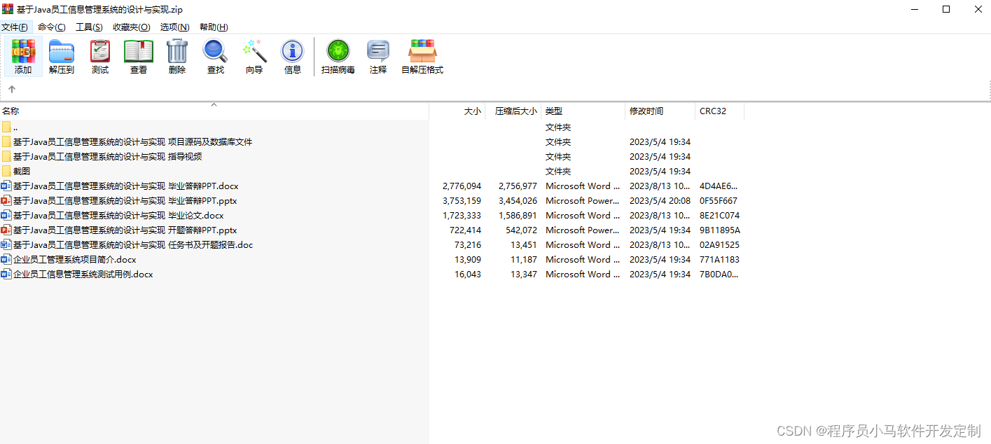Click the 测试 (Test) archive icon

tap(99, 56)
